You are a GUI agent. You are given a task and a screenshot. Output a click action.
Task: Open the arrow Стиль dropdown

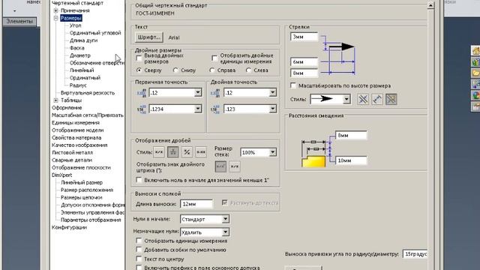coord(346,99)
